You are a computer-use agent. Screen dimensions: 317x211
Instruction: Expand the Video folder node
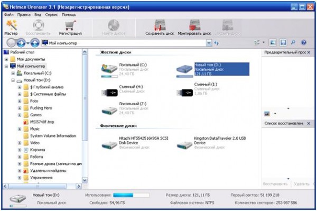tap(20, 143)
